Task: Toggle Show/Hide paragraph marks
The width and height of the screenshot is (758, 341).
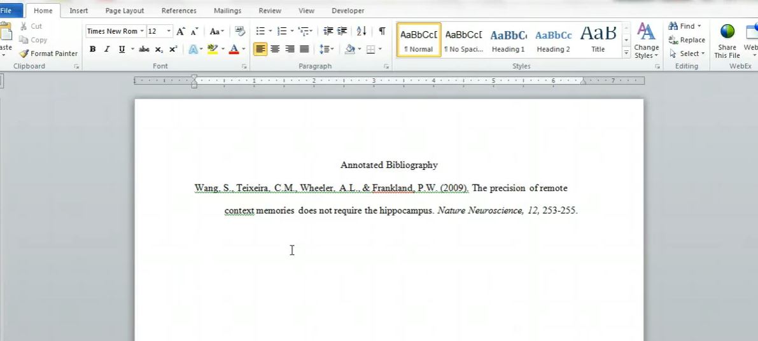Action: click(382, 31)
